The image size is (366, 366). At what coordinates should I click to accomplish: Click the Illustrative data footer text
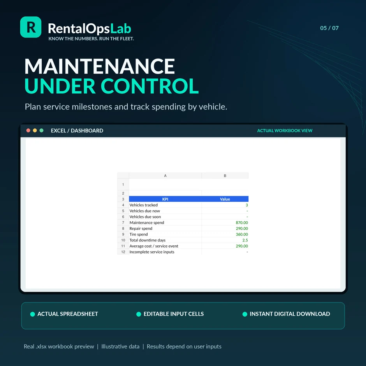tap(120, 347)
